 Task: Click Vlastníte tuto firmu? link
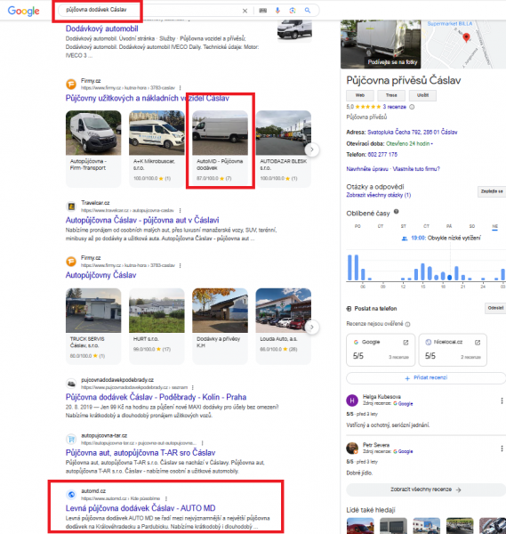point(416,169)
